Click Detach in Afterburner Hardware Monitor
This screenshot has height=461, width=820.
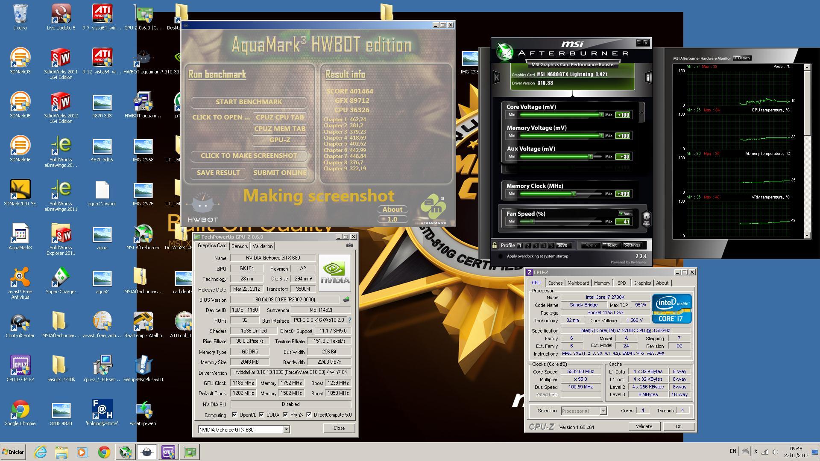click(x=742, y=58)
